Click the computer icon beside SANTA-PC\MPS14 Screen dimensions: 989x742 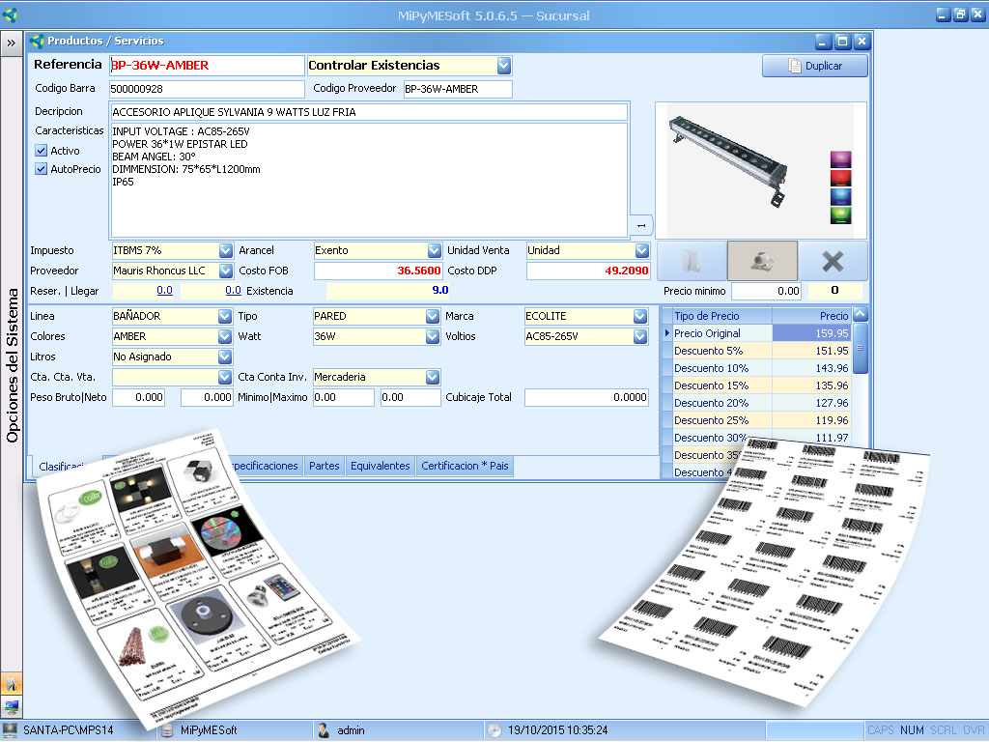10,730
